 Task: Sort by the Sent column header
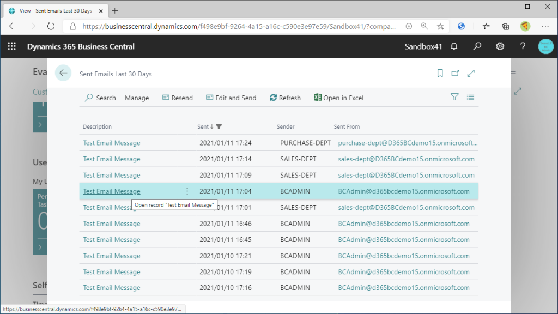coord(203,126)
